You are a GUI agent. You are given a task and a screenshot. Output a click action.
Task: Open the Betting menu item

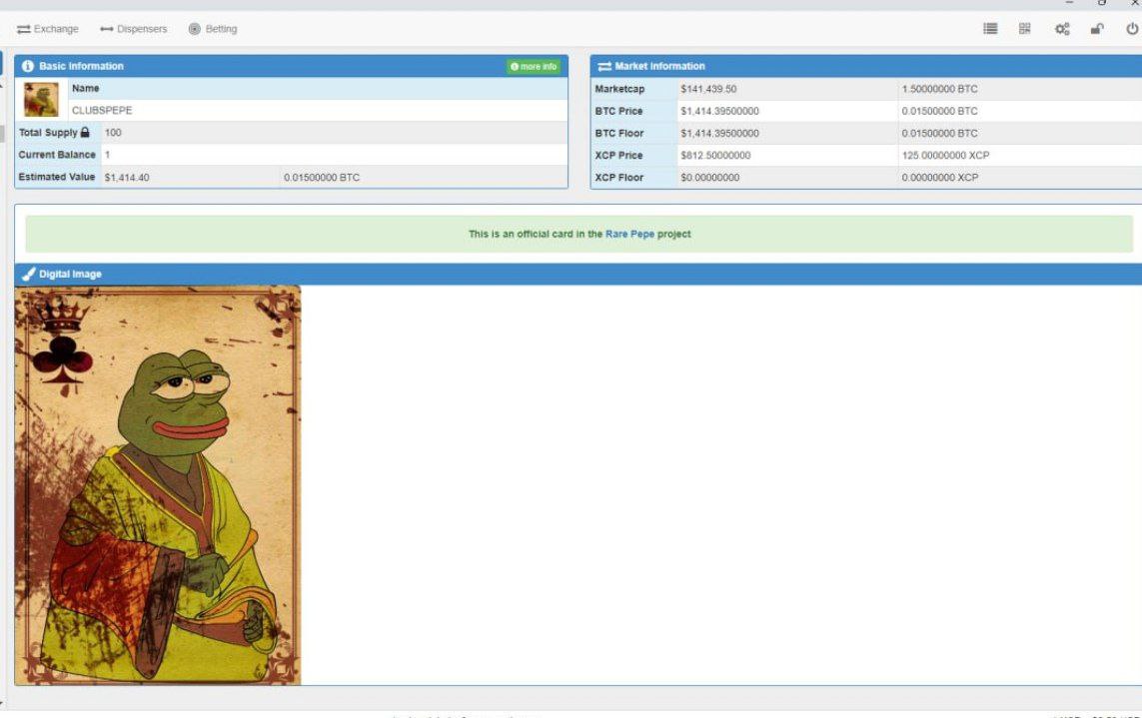click(x=213, y=29)
